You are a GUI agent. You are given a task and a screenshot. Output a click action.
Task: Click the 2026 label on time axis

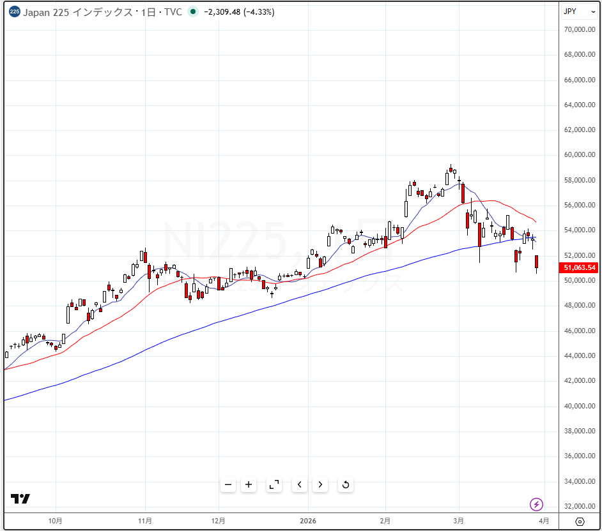(x=308, y=521)
